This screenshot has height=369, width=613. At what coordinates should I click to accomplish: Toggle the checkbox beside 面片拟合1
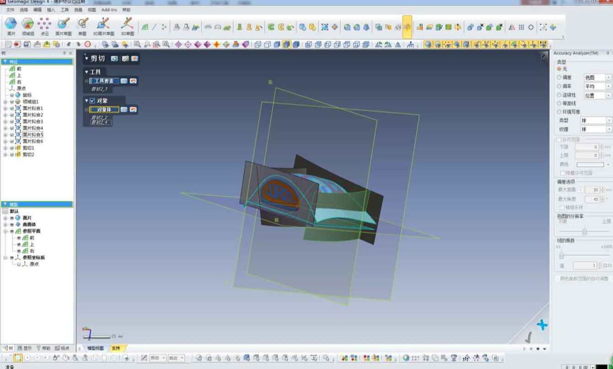point(12,108)
